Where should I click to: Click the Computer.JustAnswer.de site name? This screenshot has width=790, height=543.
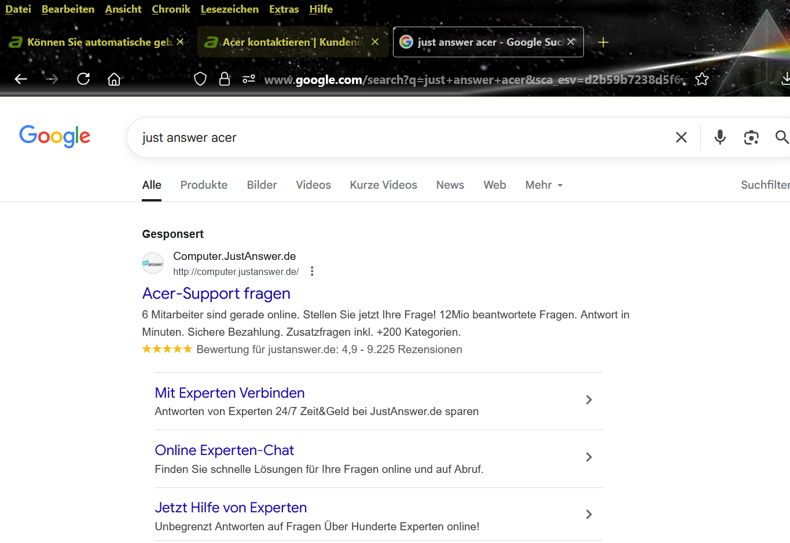click(234, 256)
